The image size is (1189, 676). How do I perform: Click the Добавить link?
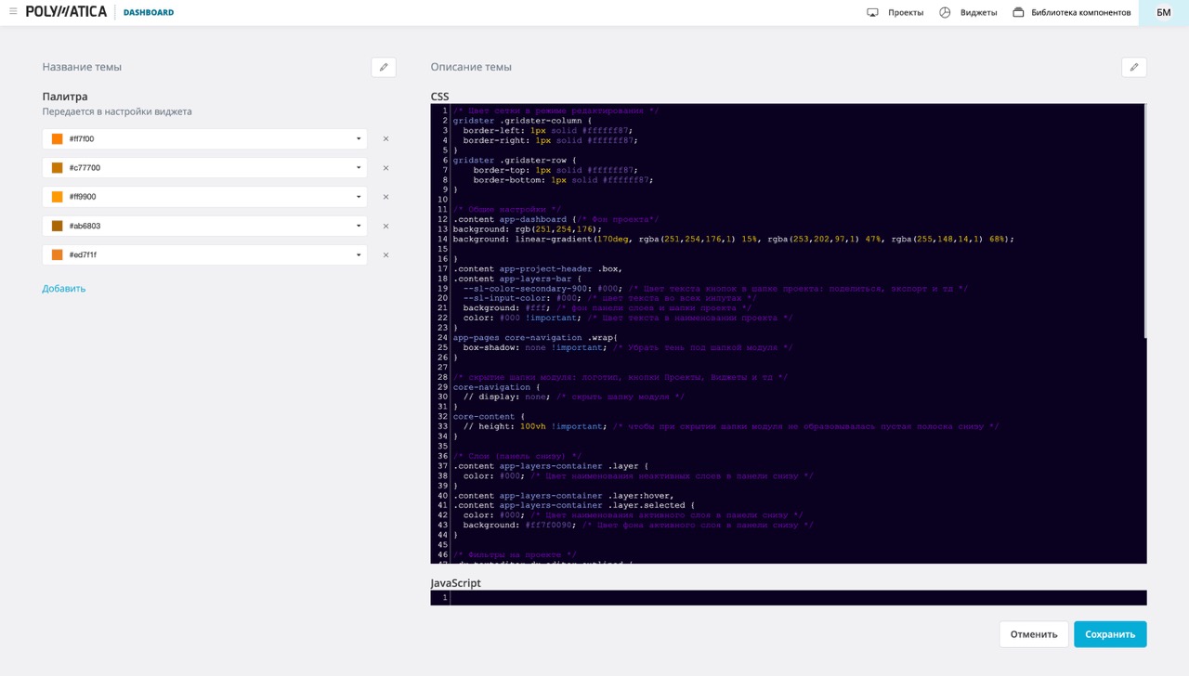pos(64,289)
